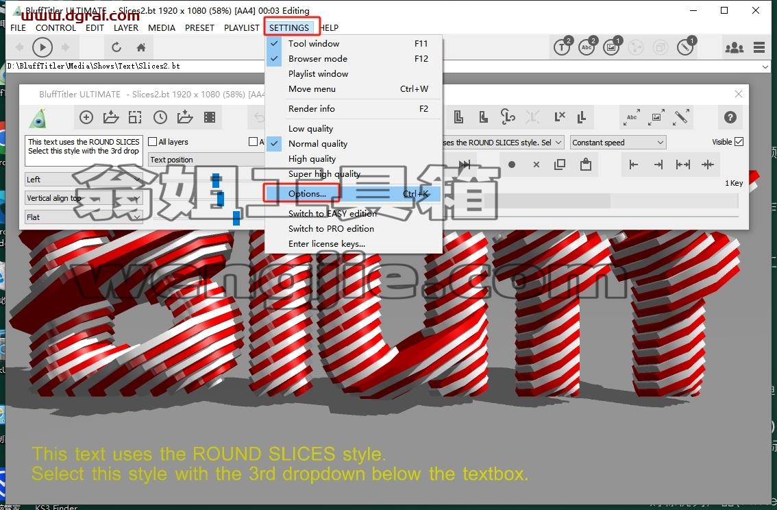The image size is (777, 510).
Task: Enable the All layers checkbox
Action: click(x=153, y=142)
